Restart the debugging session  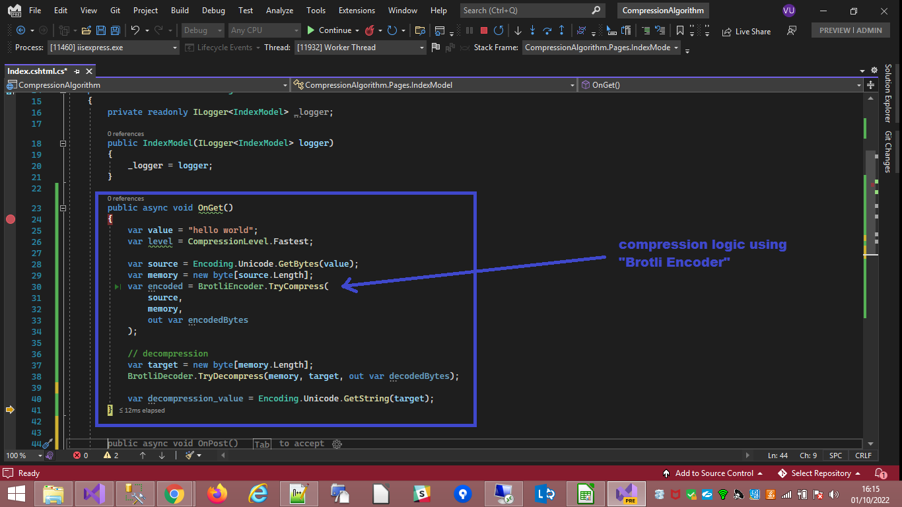click(x=499, y=30)
